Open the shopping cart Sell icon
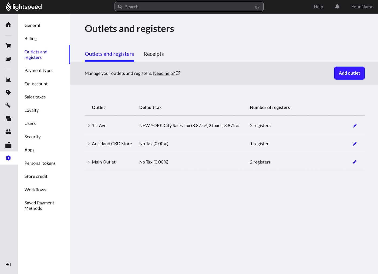This screenshot has height=274, width=378. click(8, 46)
